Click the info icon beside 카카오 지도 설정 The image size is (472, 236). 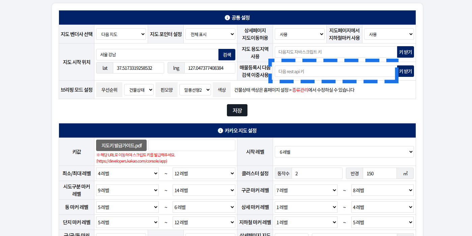[x=220, y=130]
